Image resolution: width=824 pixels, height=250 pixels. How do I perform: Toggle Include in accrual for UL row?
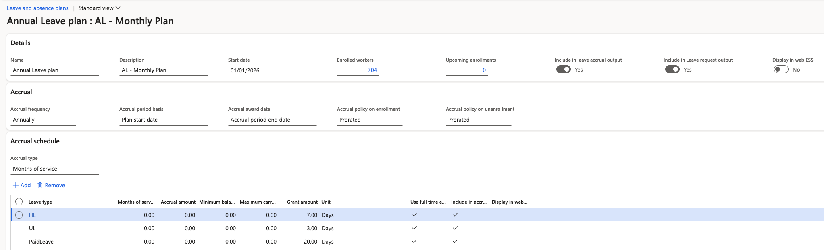(455, 228)
